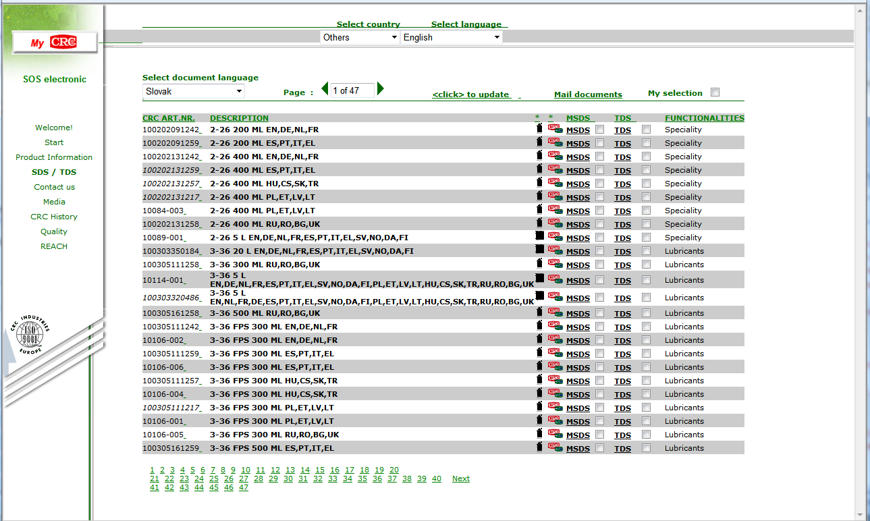This screenshot has width=870, height=521.
Task: Check MSDS box for article 100305161259
Action: 600,447
